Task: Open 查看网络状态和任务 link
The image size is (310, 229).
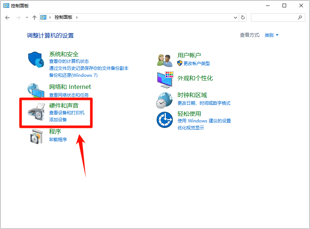Action: click(x=69, y=95)
